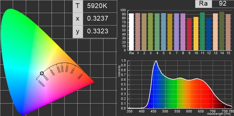The width and height of the screenshot is (234, 116).
Task: Click color rendering bar number 3
Action: tap(151, 32)
